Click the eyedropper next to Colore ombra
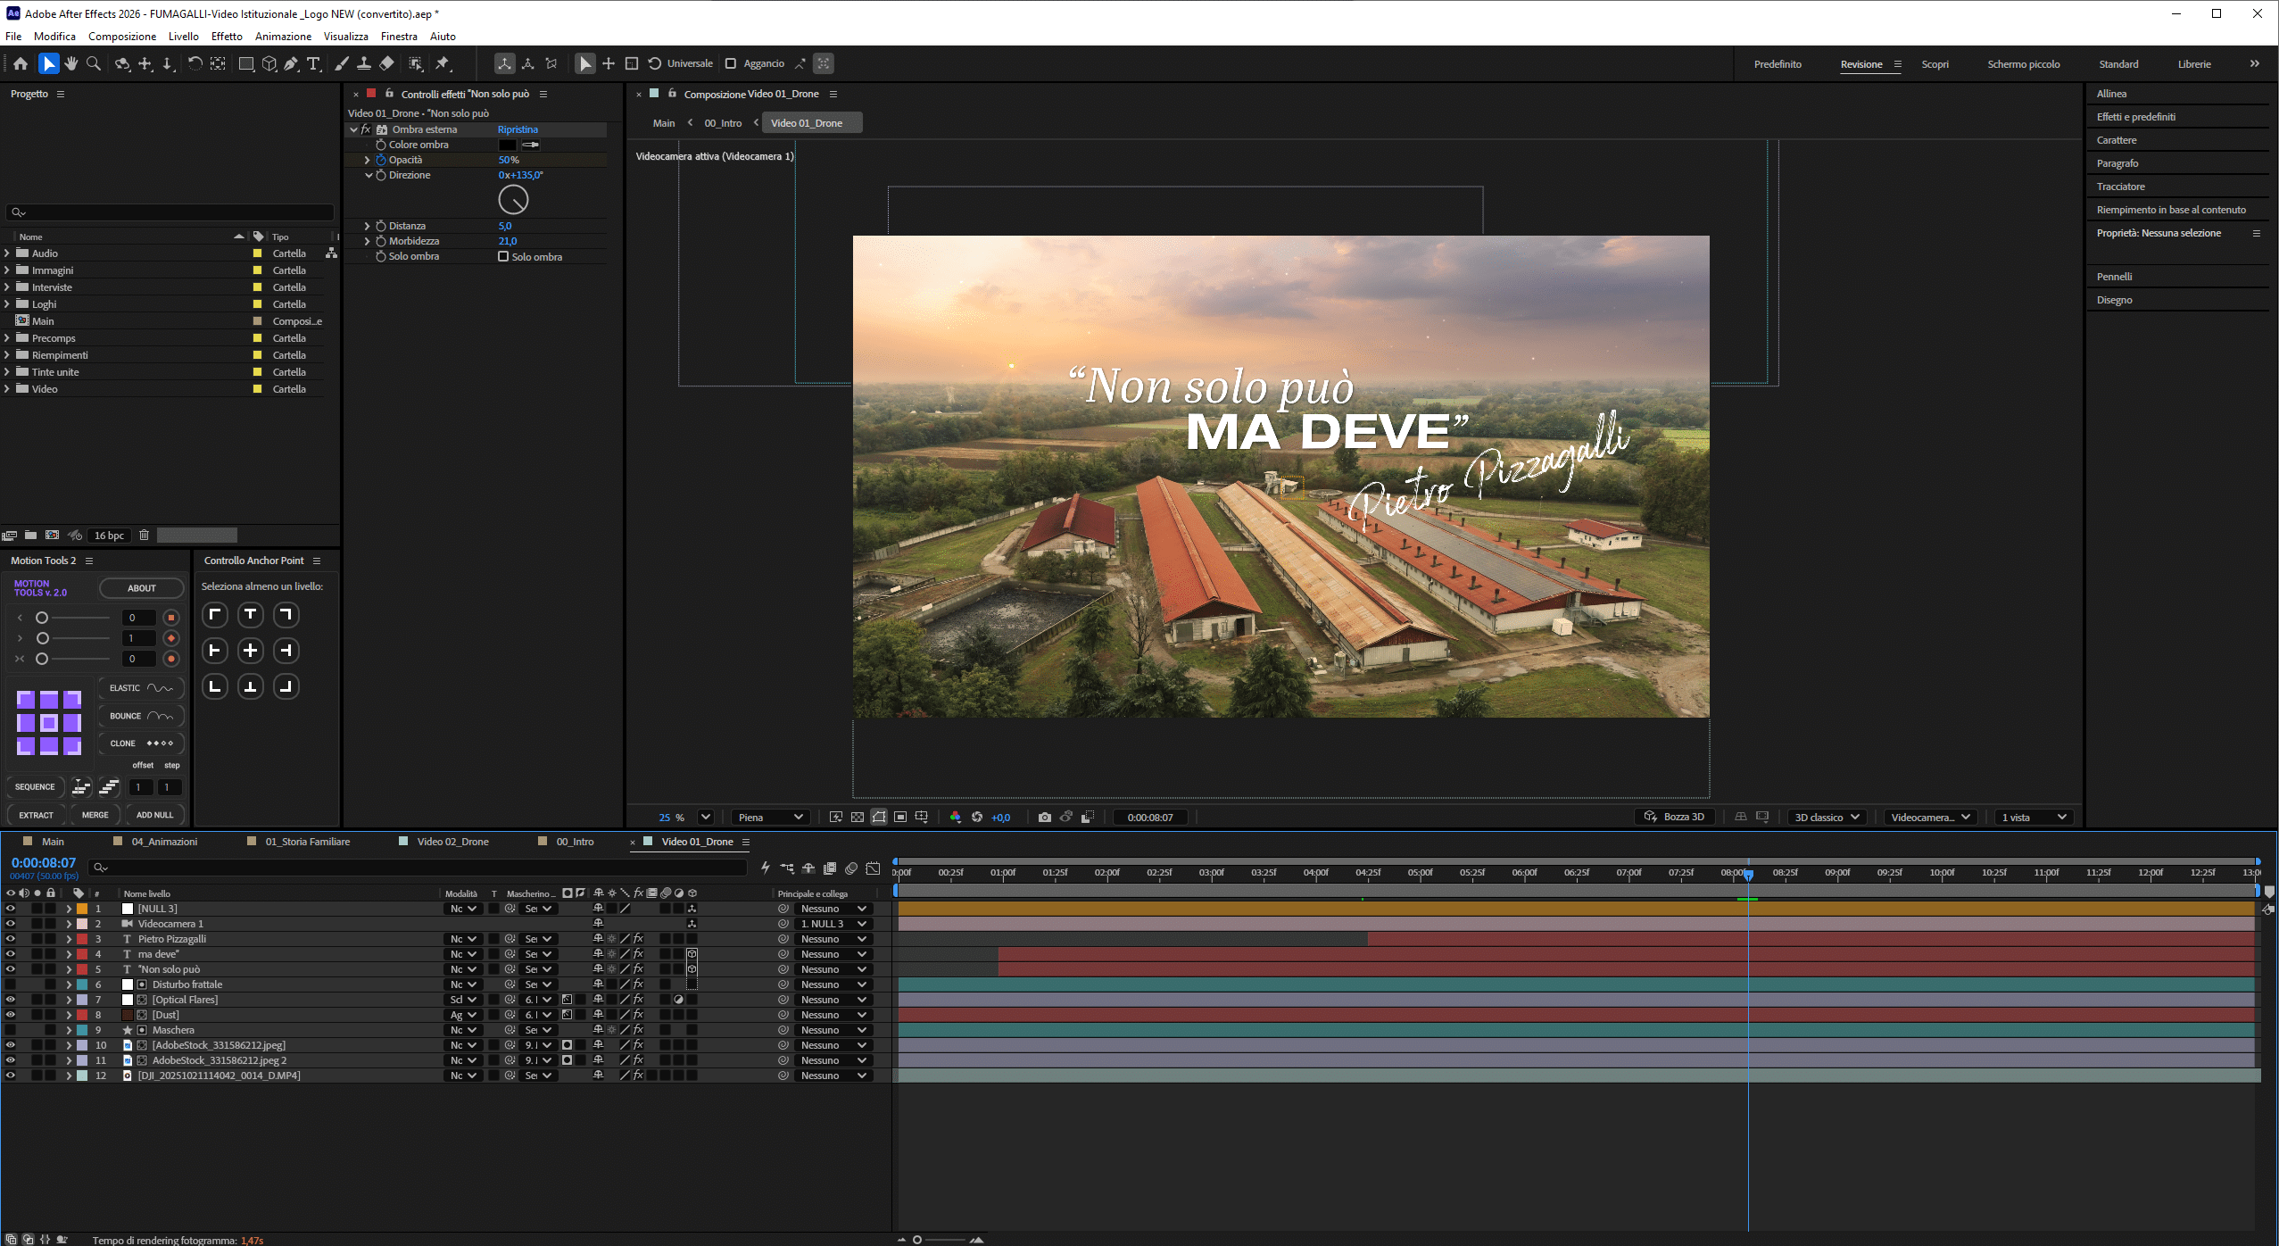The height and width of the screenshot is (1246, 2279). pos(531,145)
